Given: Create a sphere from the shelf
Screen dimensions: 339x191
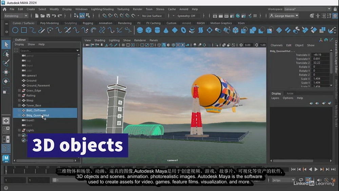Looking at the screenshot, I should pyautogui.click(x=140, y=30).
